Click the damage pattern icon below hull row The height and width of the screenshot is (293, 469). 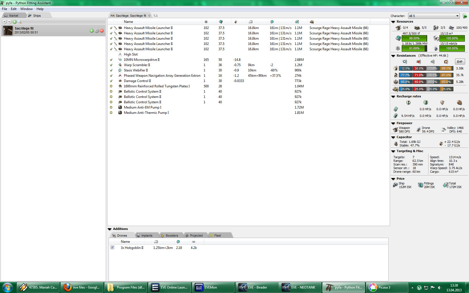[395, 89]
